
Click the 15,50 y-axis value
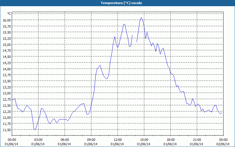click(x=7, y=32)
